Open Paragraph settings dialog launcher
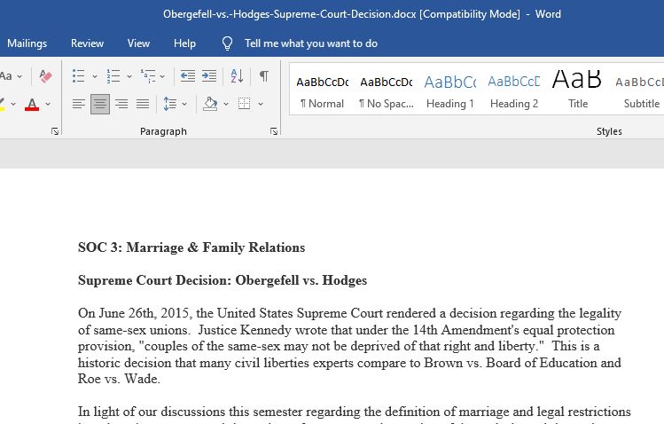The image size is (664, 424). pos(274,132)
